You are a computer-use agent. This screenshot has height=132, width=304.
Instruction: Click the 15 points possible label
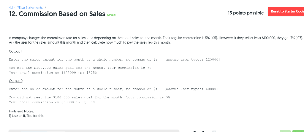[x=246, y=13]
